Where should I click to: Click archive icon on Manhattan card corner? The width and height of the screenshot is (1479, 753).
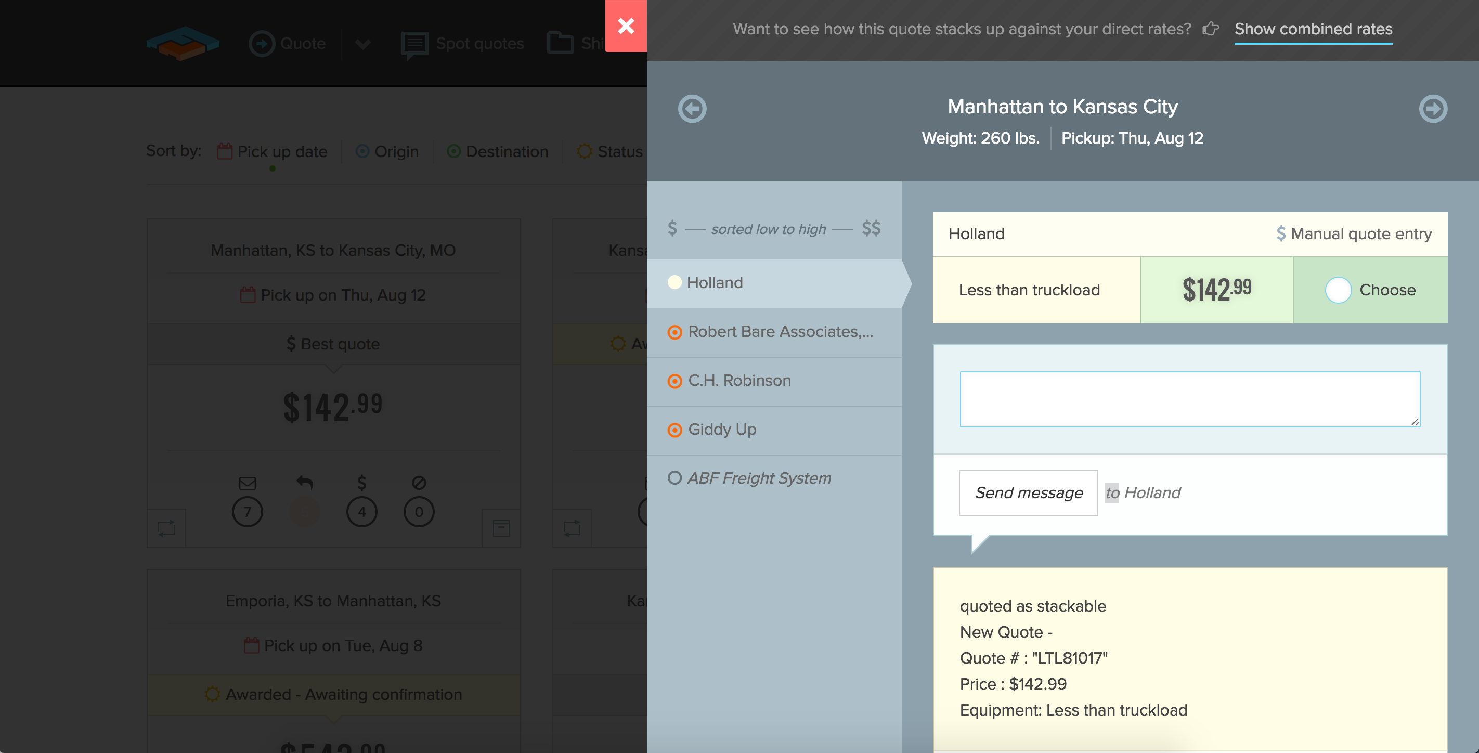click(501, 528)
